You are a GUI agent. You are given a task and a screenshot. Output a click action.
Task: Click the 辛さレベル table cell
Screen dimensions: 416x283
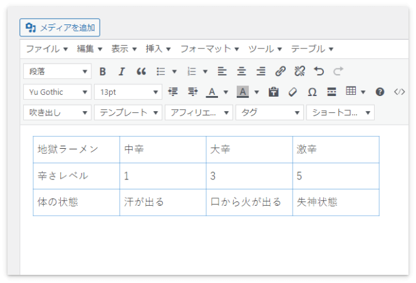point(76,176)
